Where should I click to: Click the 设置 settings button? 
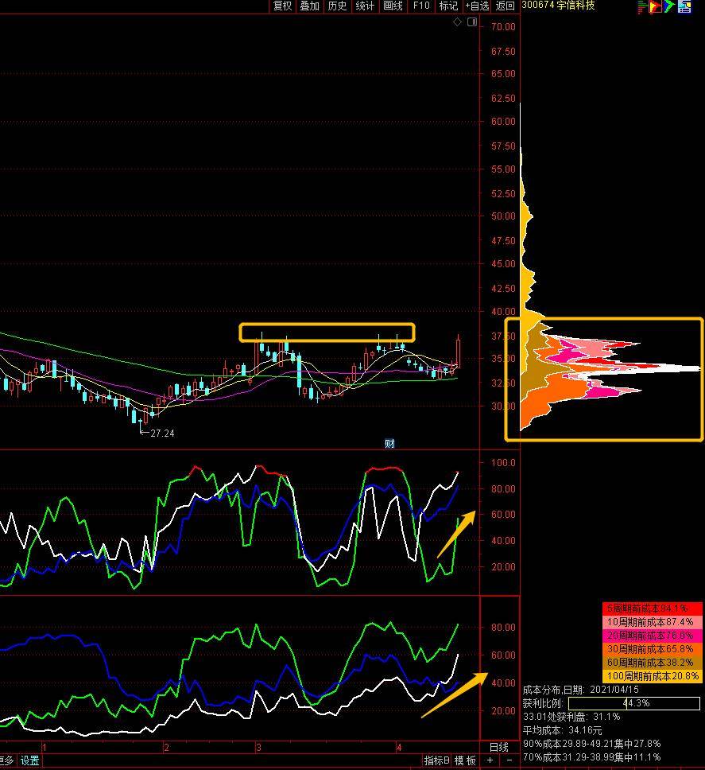pyautogui.click(x=29, y=760)
